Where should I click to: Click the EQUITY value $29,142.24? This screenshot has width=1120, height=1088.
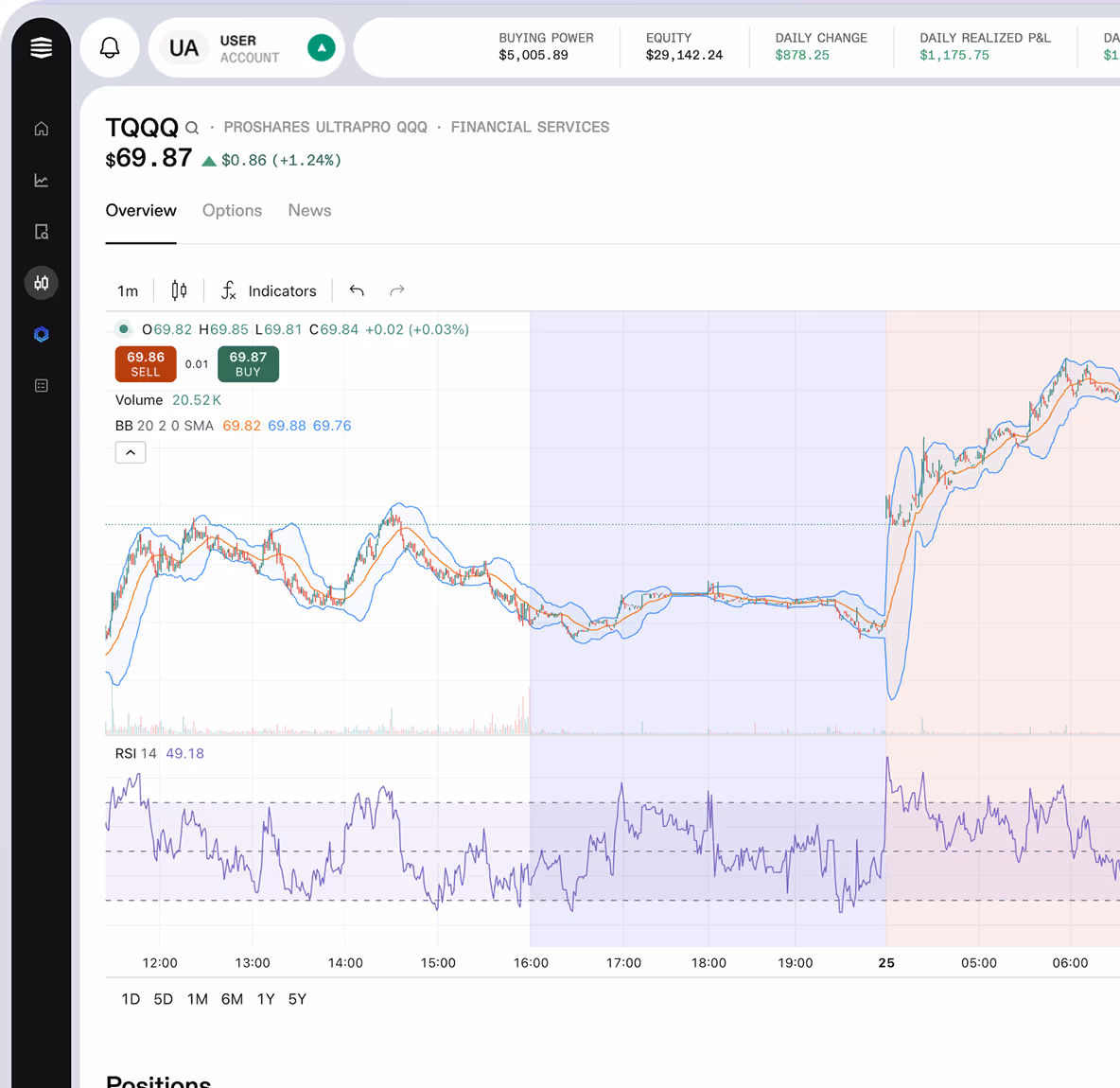[684, 56]
